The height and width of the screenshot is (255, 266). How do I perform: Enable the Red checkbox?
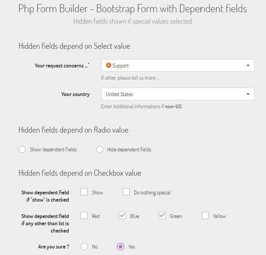(x=84, y=216)
